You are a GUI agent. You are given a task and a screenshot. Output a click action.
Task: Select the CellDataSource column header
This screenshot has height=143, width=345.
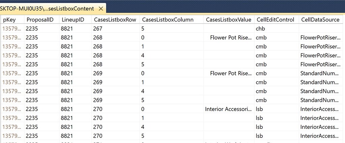320,20
